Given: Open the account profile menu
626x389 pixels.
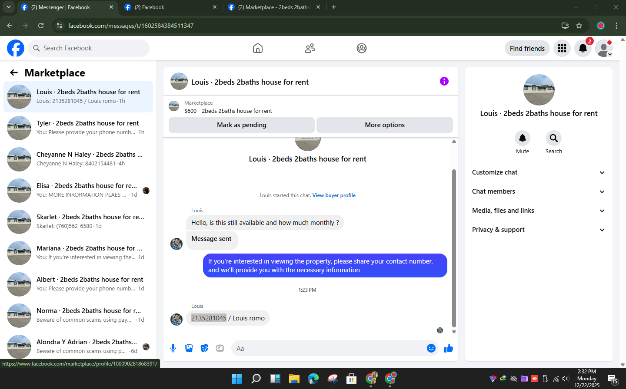Looking at the screenshot, I should coord(604,48).
